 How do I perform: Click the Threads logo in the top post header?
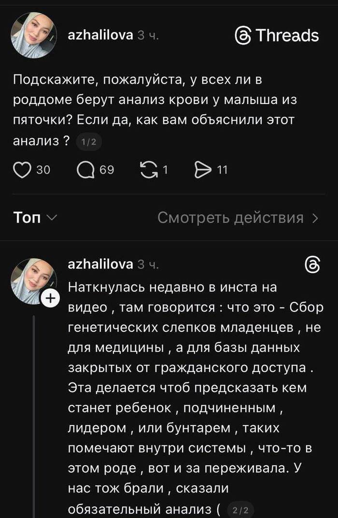point(277,35)
